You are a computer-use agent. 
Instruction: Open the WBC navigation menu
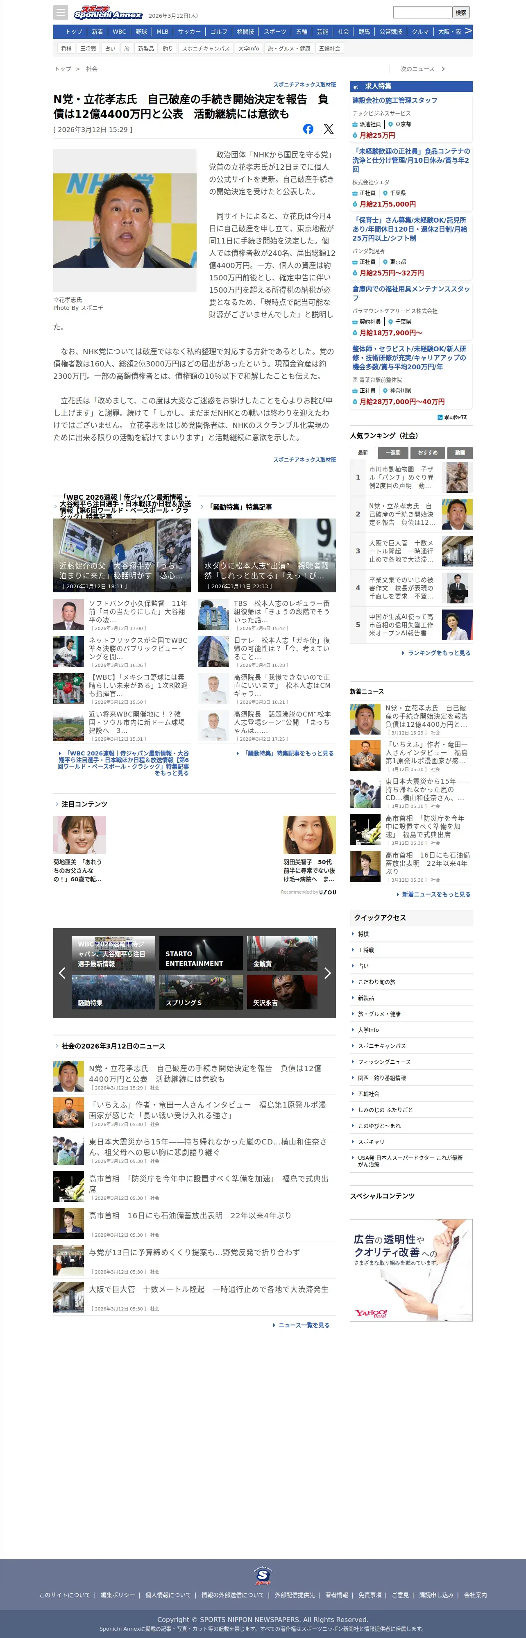pyautogui.click(x=120, y=31)
